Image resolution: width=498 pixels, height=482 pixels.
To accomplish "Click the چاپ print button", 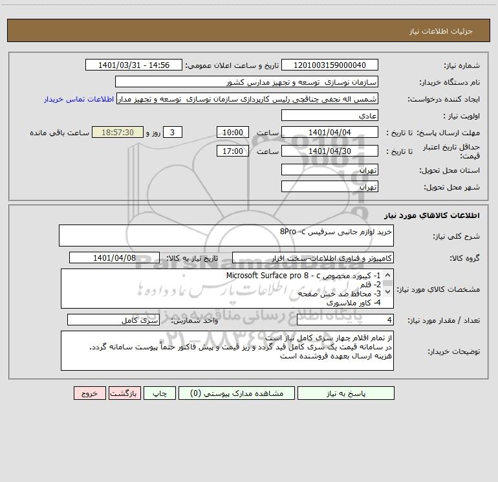I will pos(160,393).
